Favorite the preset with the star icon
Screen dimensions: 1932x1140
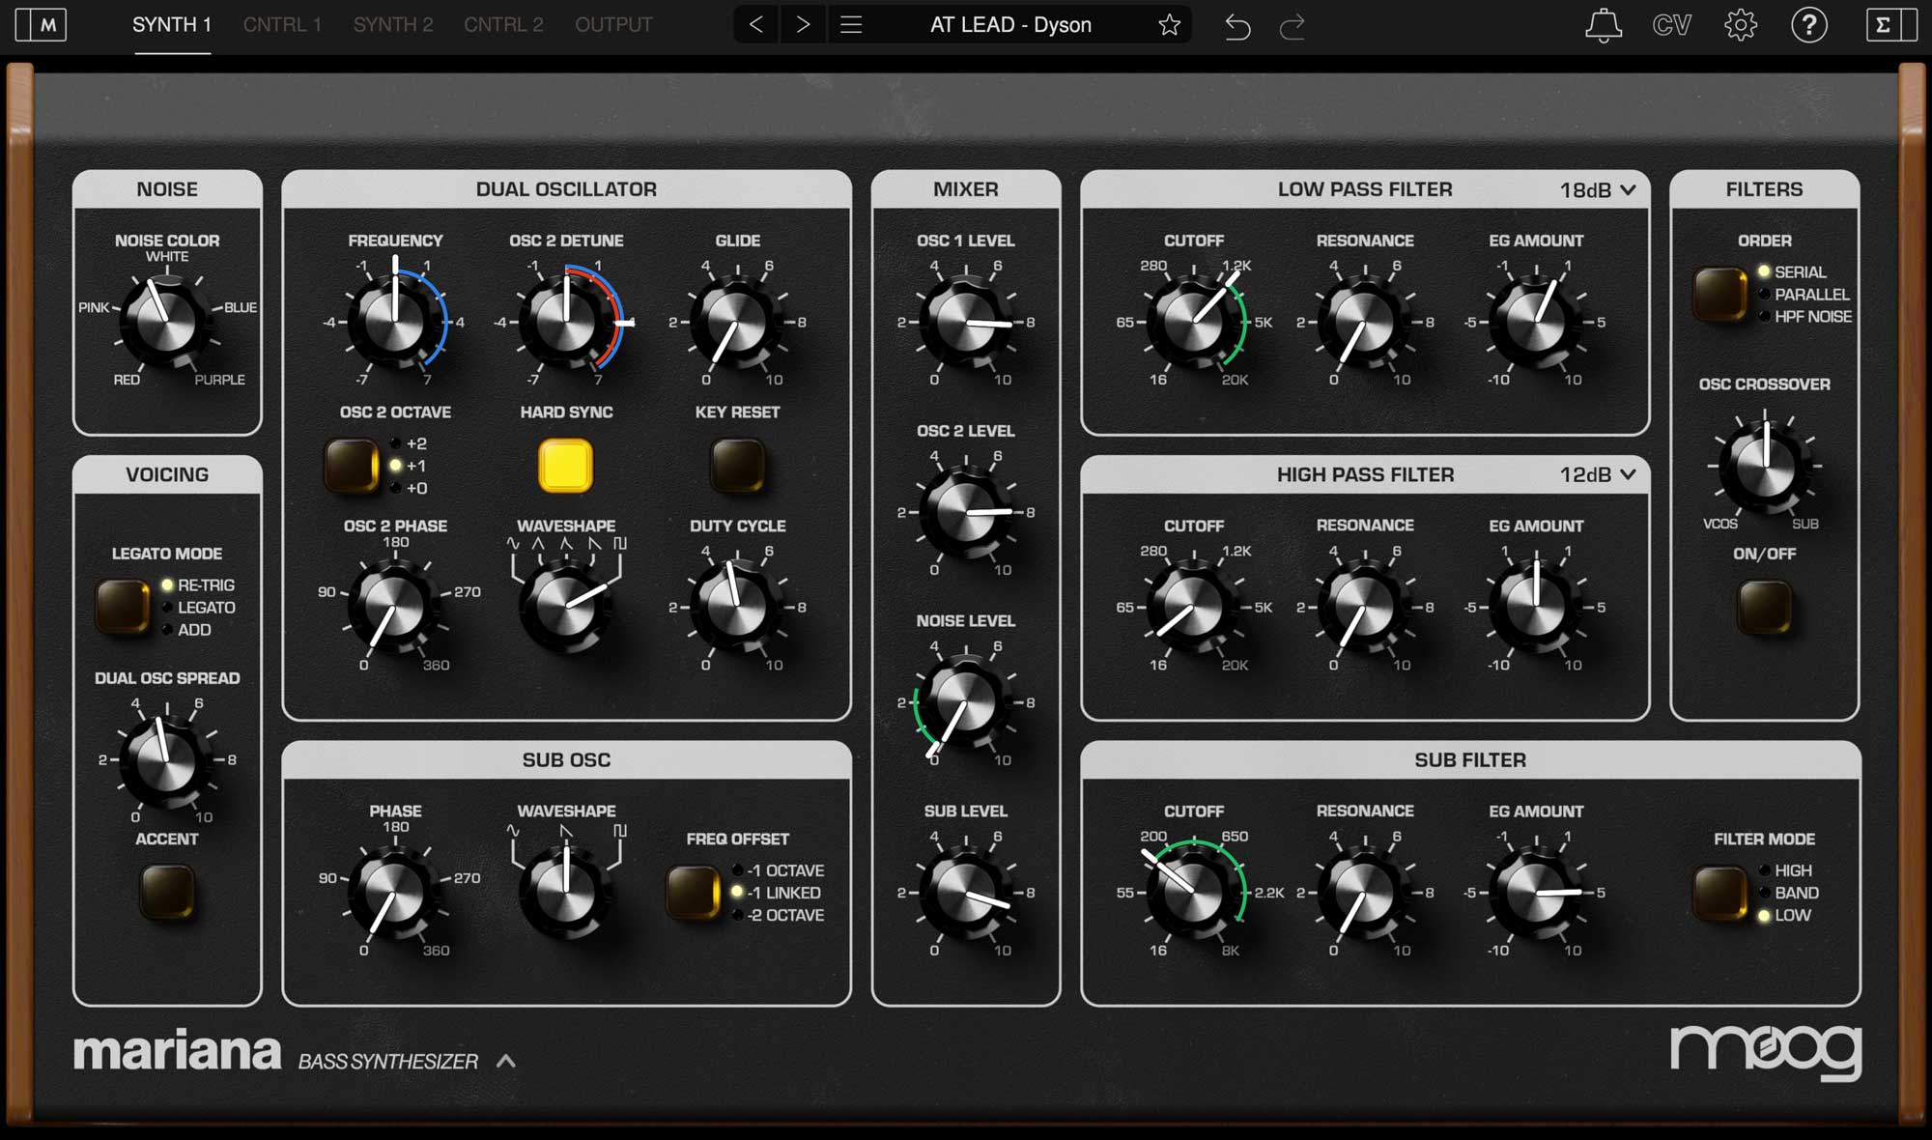tap(1169, 25)
